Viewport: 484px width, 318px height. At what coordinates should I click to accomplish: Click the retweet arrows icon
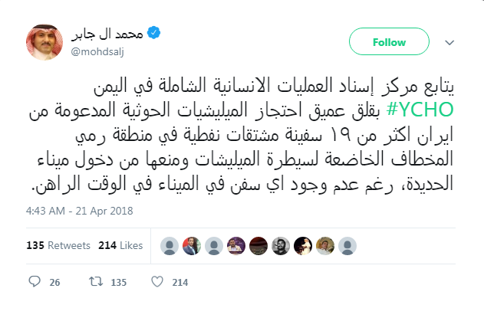click(96, 282)
